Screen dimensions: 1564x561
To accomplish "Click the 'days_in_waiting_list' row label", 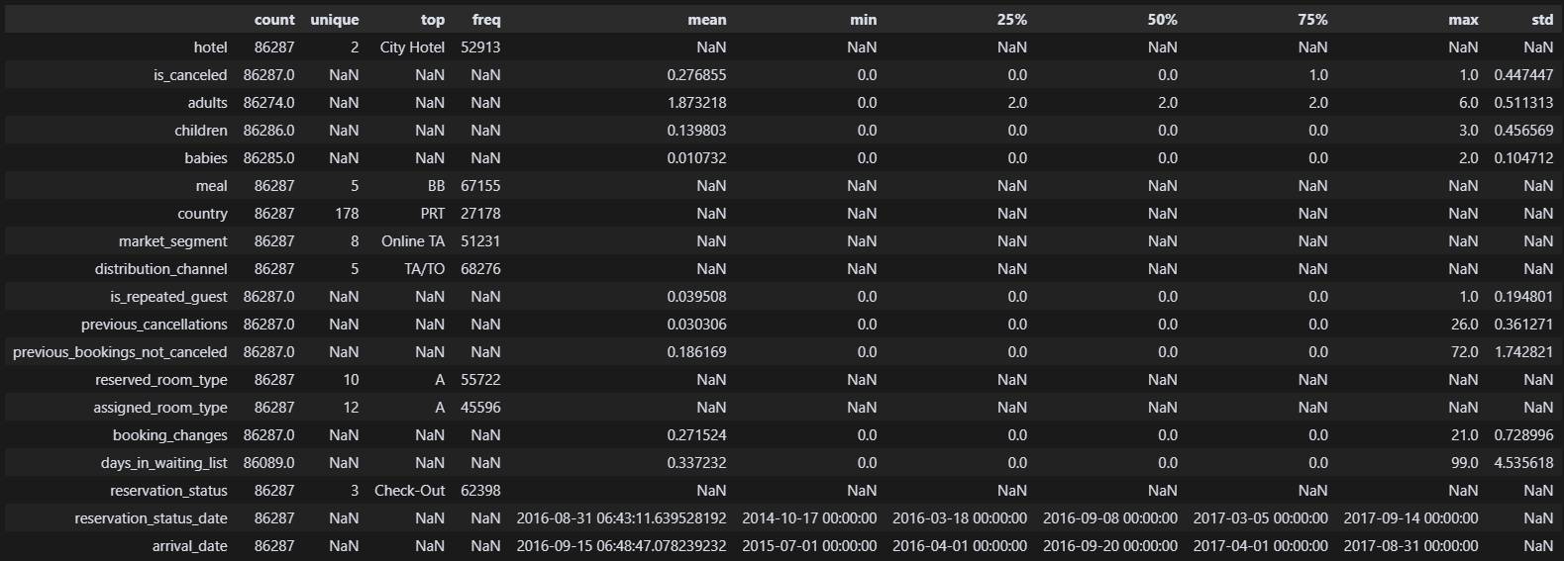I will click(x=163, y=463).
